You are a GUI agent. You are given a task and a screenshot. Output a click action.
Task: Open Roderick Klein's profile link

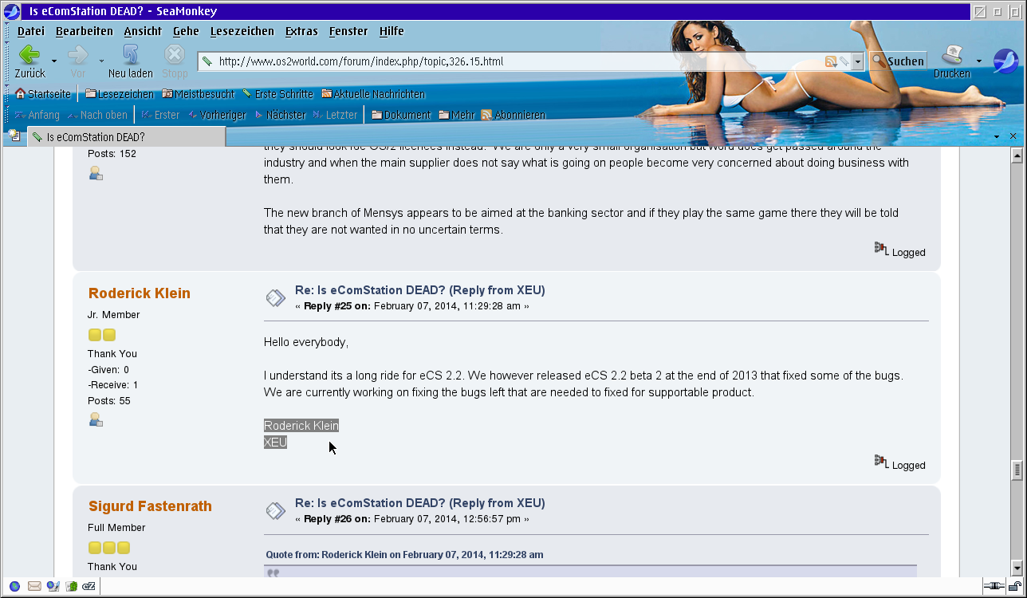(x=139, y=293)
